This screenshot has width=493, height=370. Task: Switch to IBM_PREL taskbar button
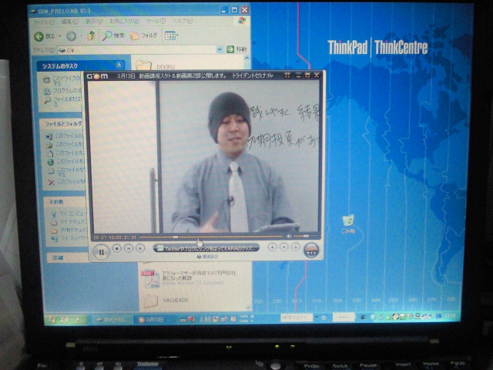pyautogui.click(x=111, y=320)
